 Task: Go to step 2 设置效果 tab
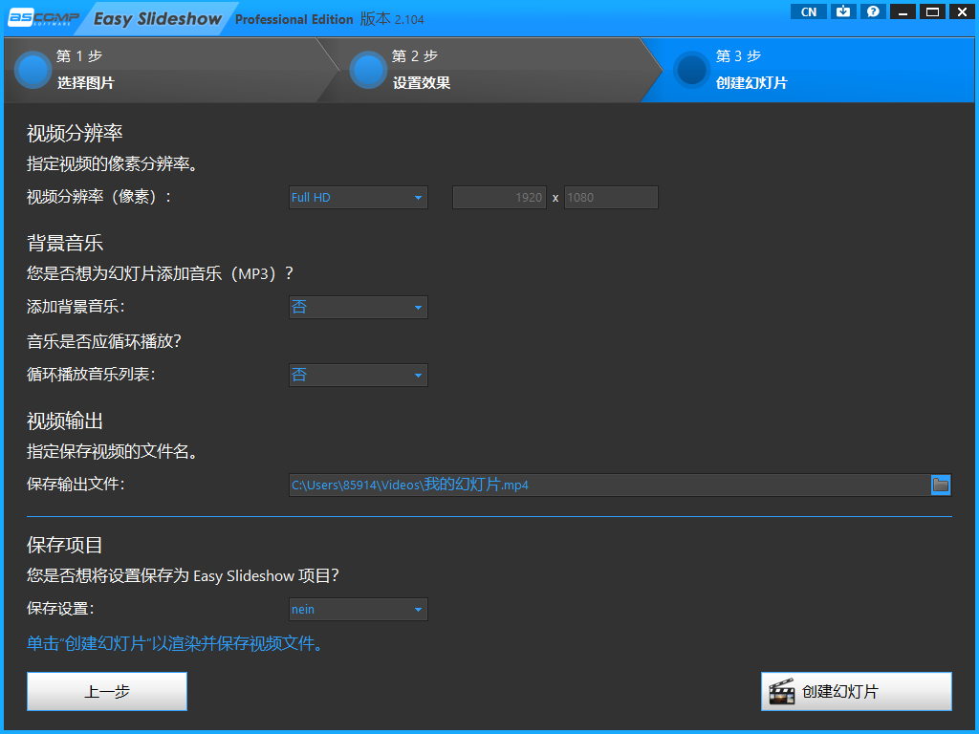click(x=490, y=70)
